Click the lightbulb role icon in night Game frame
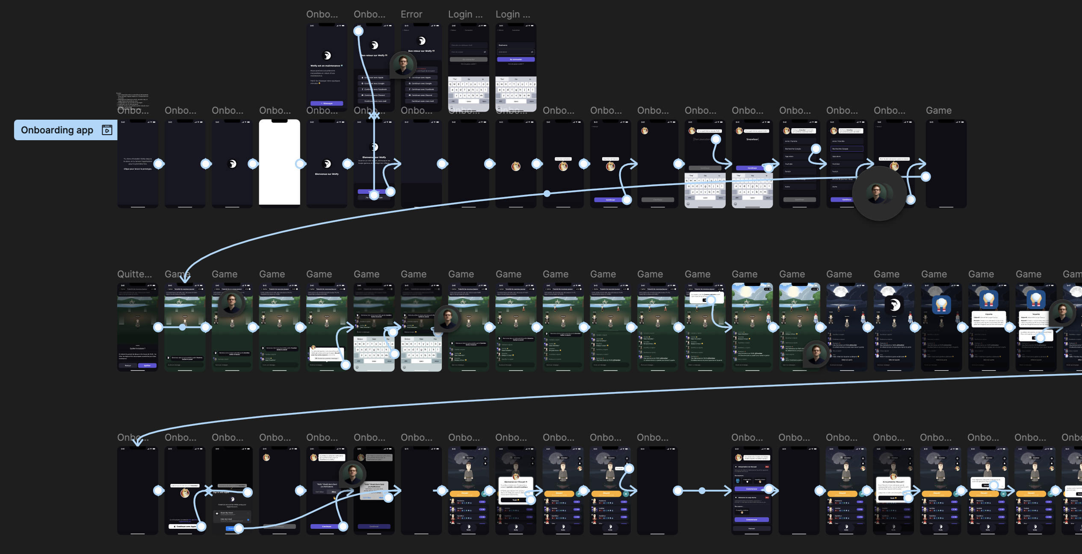This screenshot has height=554, width=1082. coord(941,305)
